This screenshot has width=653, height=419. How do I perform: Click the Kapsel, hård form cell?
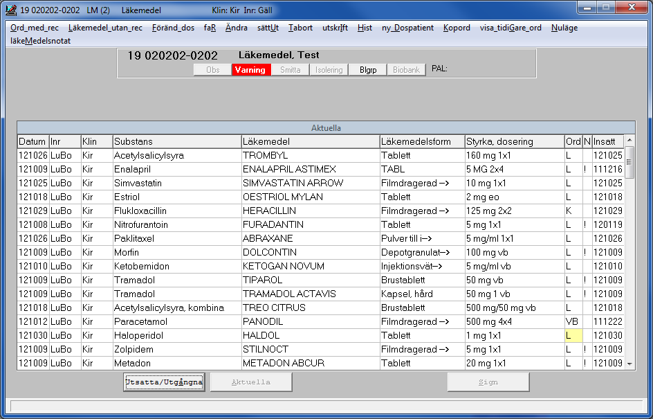coord(422,294)
